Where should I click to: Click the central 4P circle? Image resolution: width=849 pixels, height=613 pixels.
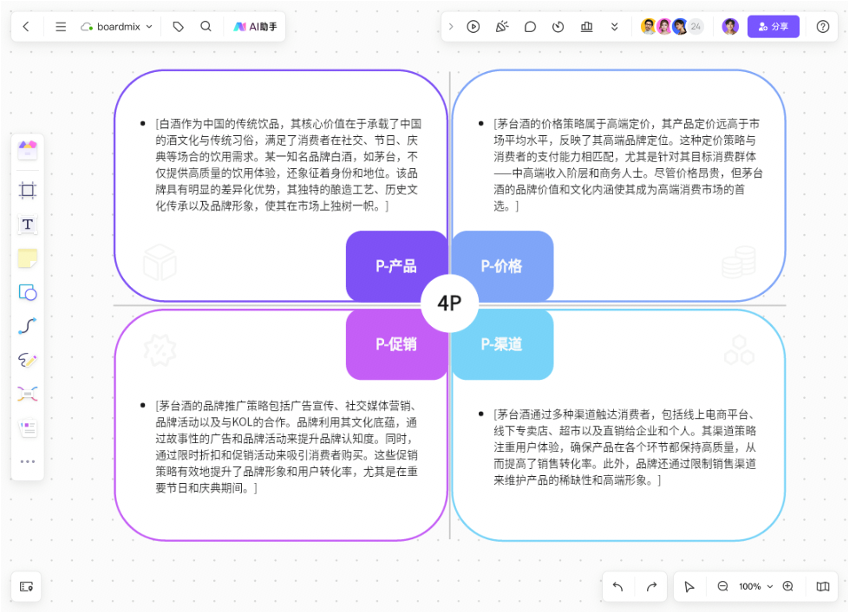[449, 303]
